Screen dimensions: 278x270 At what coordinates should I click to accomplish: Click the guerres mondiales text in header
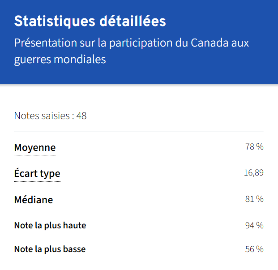coord(60,60)
